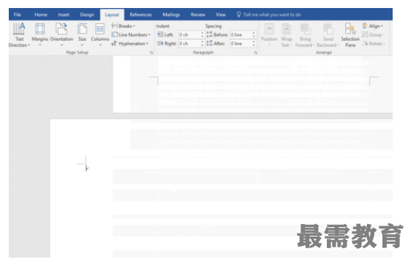The width and height of the screenshot is (408, 265).
Task: Open the Design tab
Action: coord(87,15)
